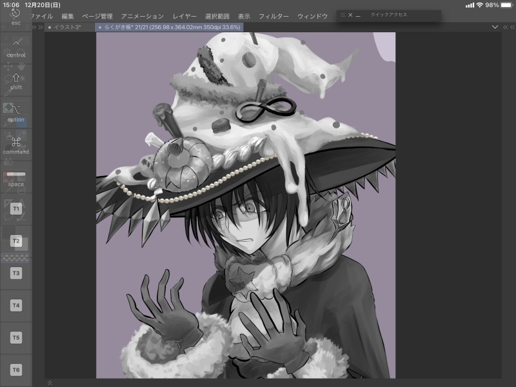Expand the bottom double up-chevron panel
The image size is (516, 387).
tap(50, 383)
